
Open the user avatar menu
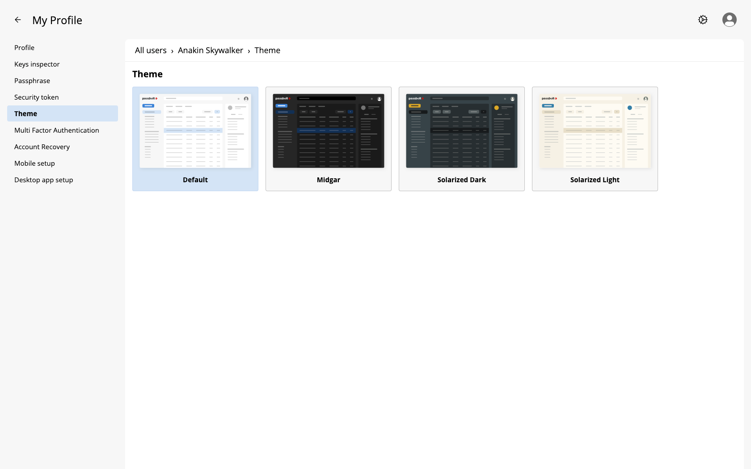(730, 20)
